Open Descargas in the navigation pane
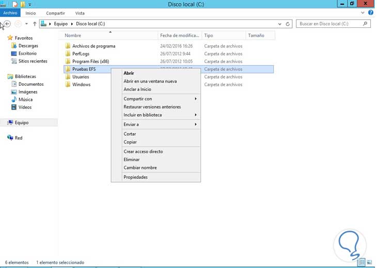This screenshot has width=377, height=268. click(28, 45)
